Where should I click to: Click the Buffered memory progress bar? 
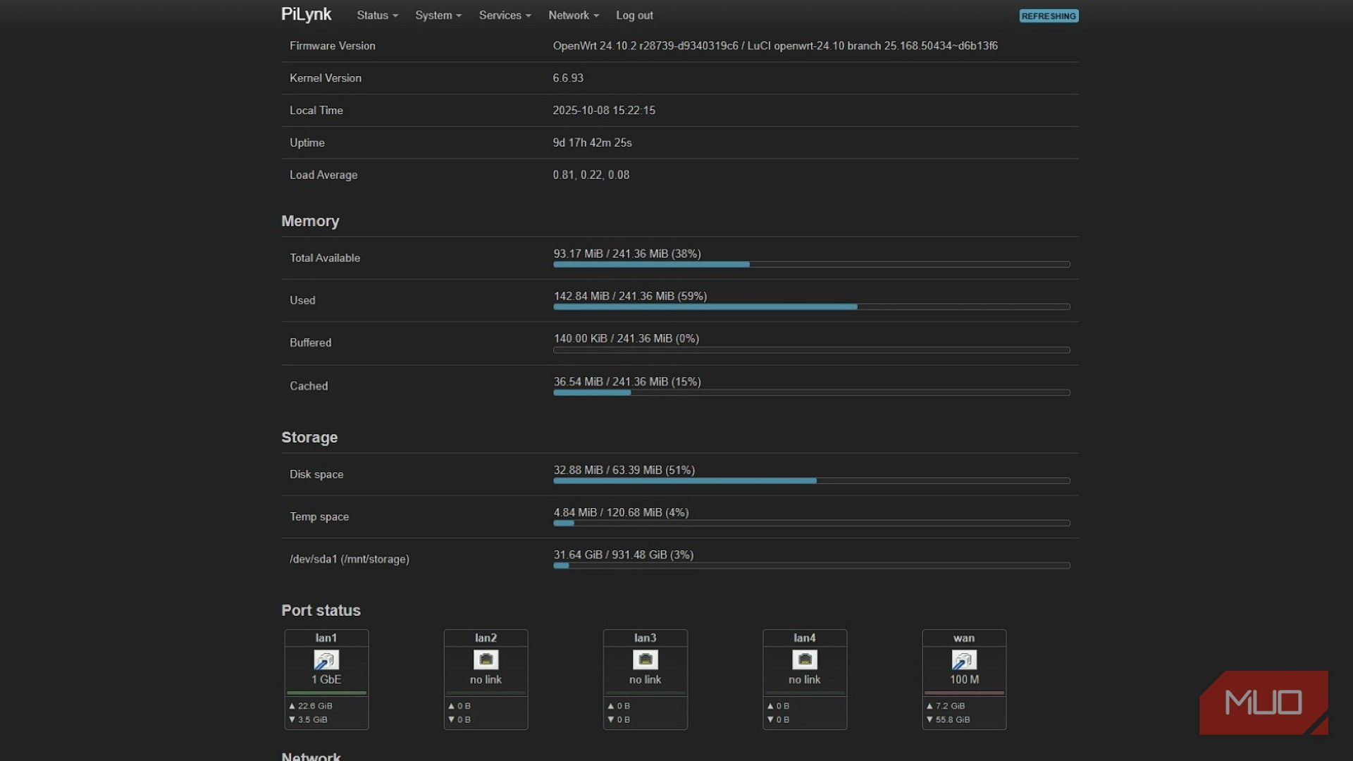point(812,350)
